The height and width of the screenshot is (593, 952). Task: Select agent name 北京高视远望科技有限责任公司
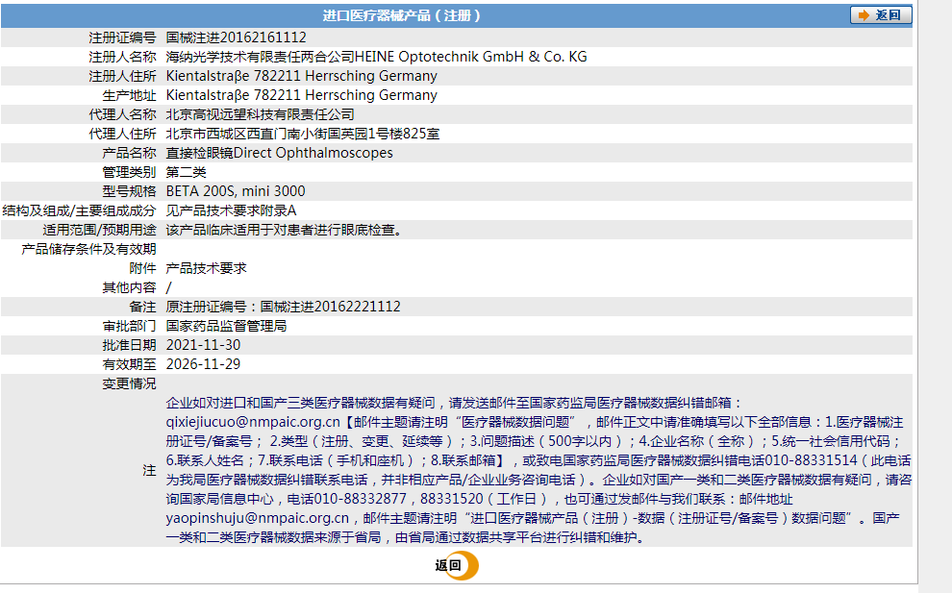[260, 114]
